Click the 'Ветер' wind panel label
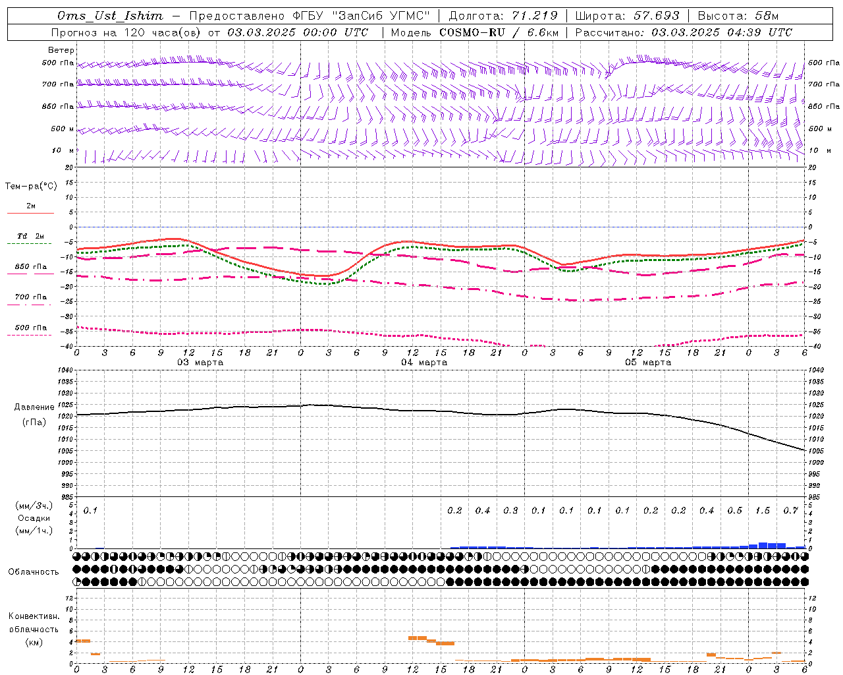Image resolution: width=843 pixels, height=675 pixels. 61,50
